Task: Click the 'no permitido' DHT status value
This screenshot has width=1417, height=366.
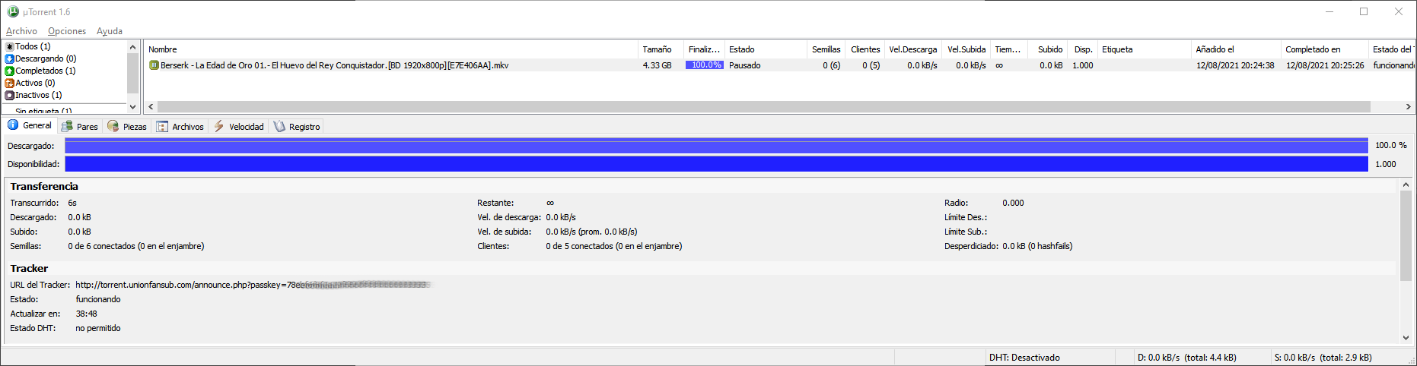Action: point(98,328)
